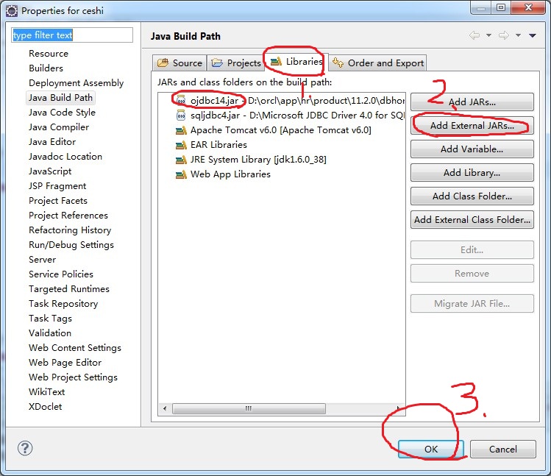
Task: Select Run/Debug Settings page
Action: click(x=71, y=245)
